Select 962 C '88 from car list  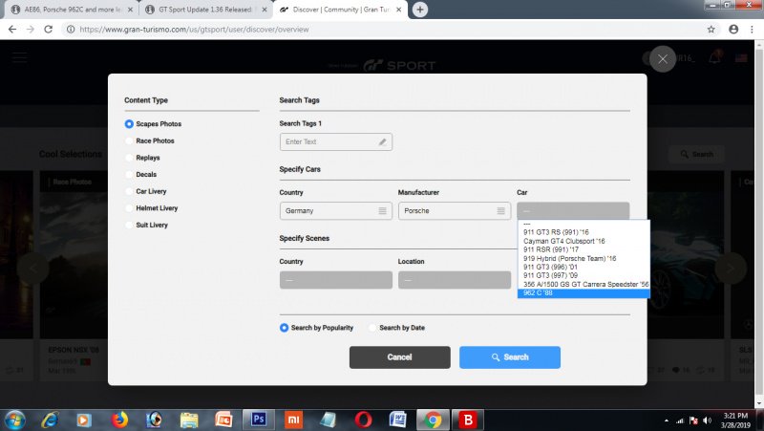pyautogui.click(x=584, y=293)
